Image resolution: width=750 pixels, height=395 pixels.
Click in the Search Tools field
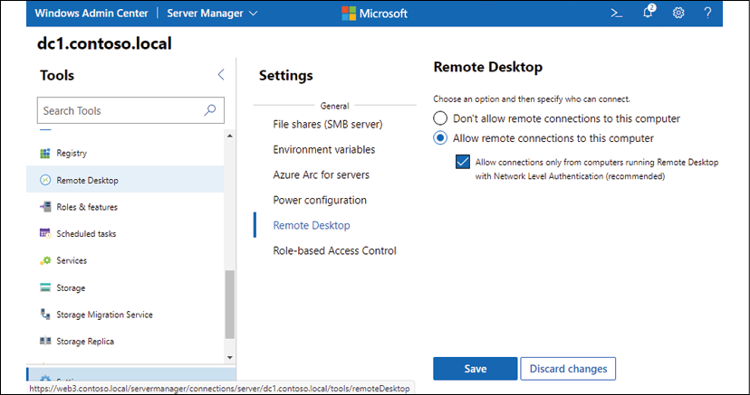coord(130,110)
